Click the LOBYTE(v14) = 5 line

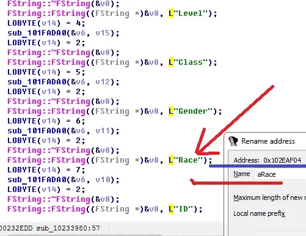(x=46, y=72)
